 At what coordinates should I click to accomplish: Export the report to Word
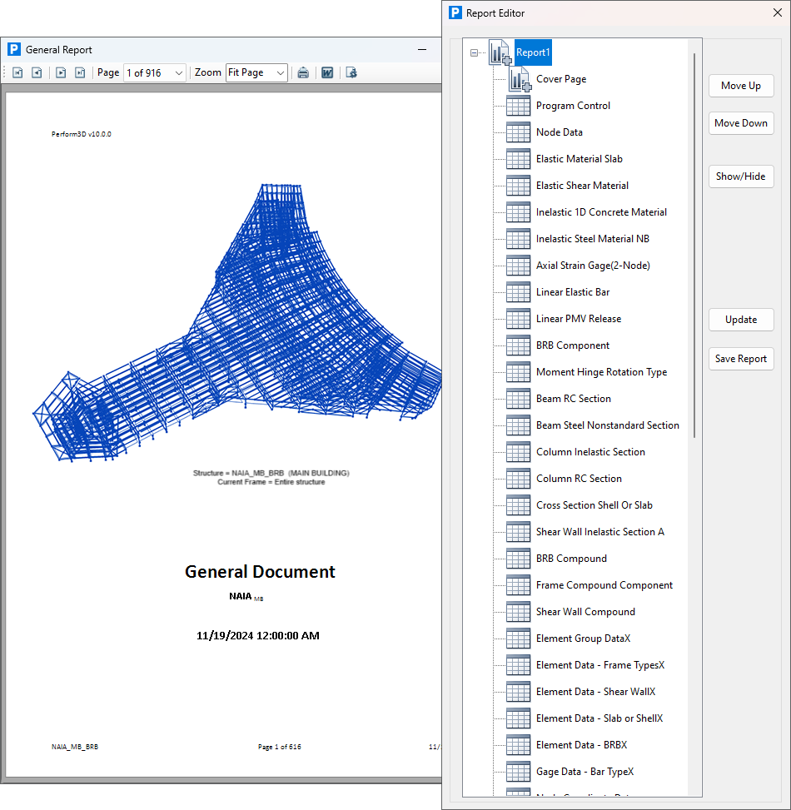tap(327, 72)
